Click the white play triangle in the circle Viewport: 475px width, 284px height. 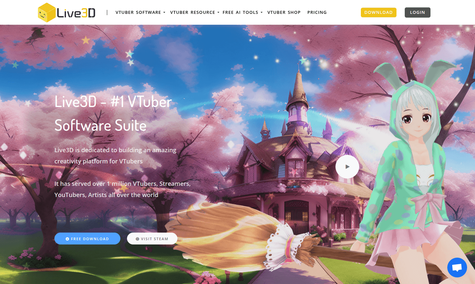pyautogui.click(x=348, y=167)
